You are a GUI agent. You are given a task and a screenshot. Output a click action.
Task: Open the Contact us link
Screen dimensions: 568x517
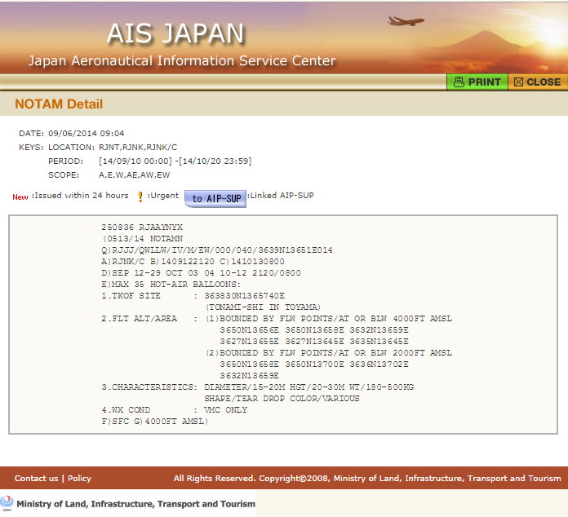[x=37, y=478]
